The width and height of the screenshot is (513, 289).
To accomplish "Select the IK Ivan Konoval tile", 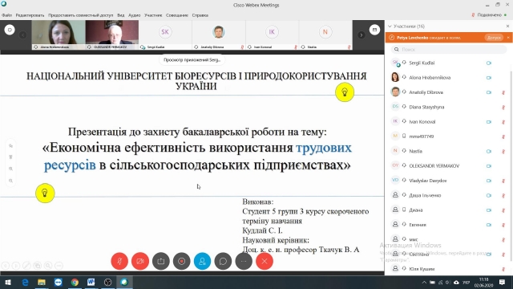I will coord(272,35).
